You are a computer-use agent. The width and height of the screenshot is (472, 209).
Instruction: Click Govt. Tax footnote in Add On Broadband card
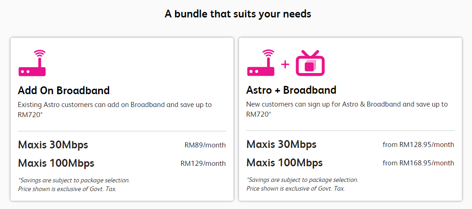pos(67,188)
